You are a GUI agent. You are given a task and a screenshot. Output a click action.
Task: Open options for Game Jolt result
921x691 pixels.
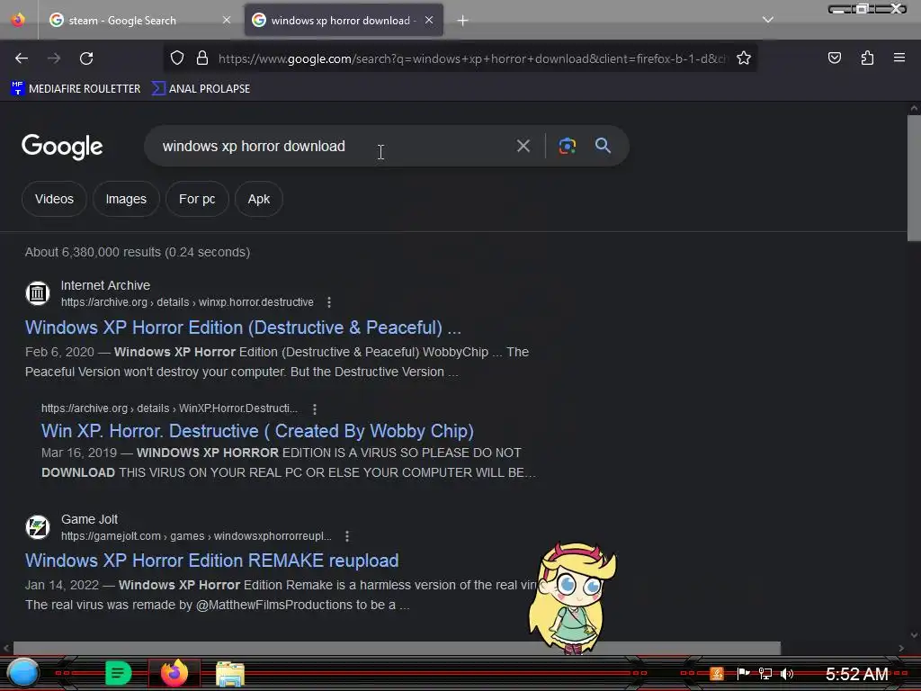coord(347,536)
